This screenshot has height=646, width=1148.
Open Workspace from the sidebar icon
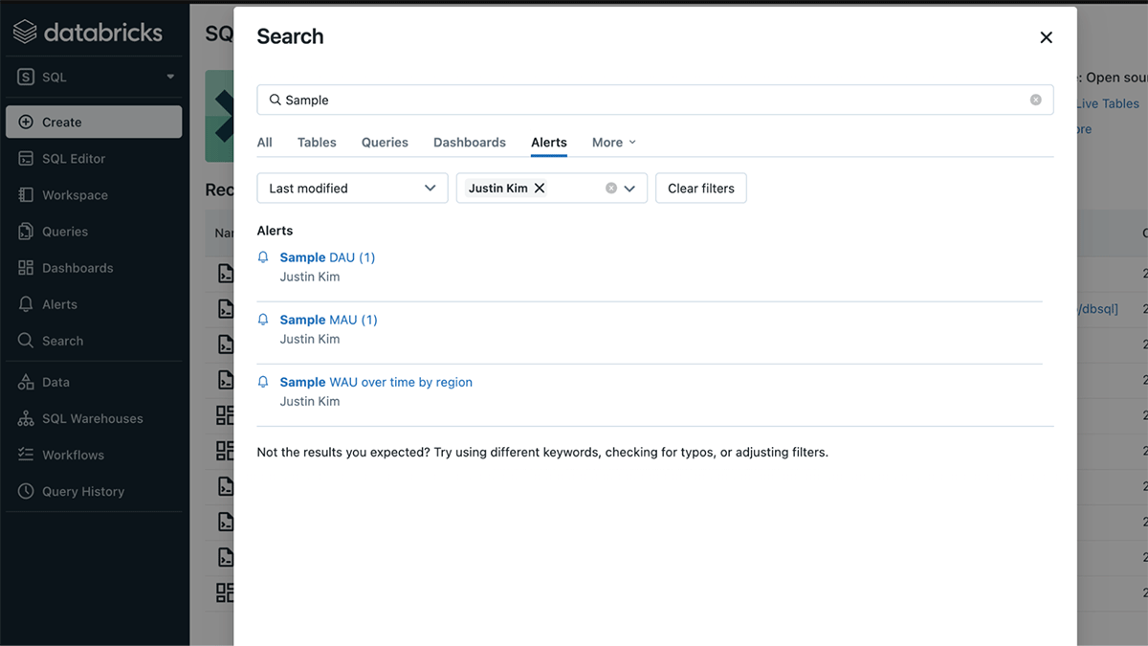tap(26, 195)
